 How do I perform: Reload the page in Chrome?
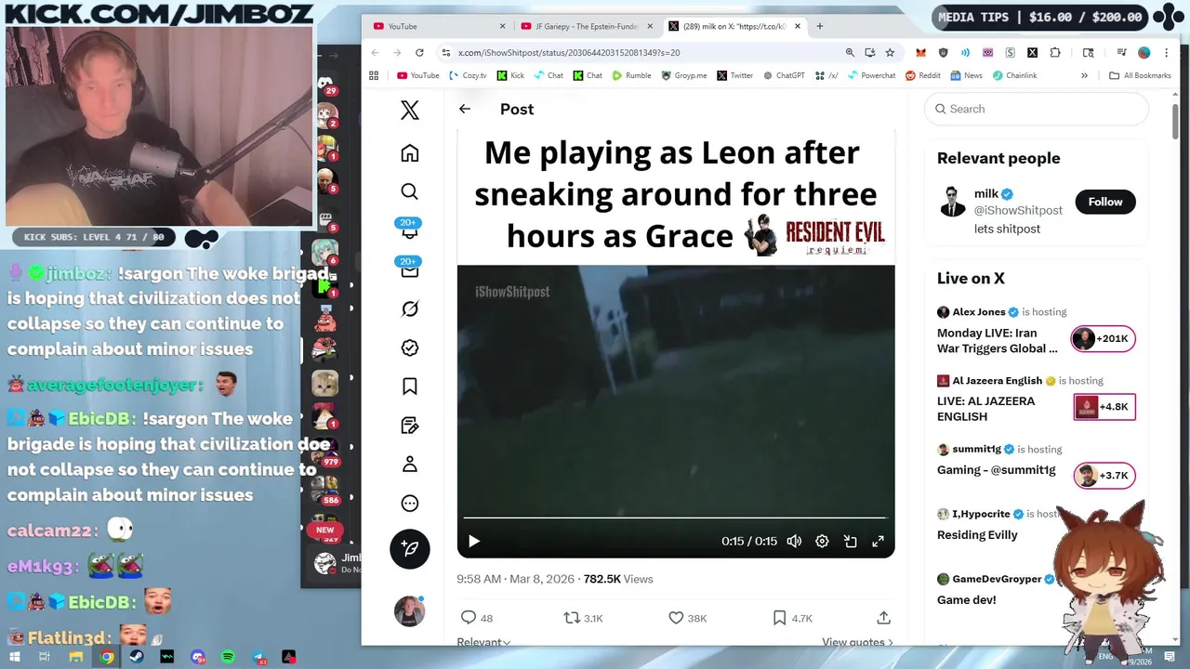tap(419, 53)
